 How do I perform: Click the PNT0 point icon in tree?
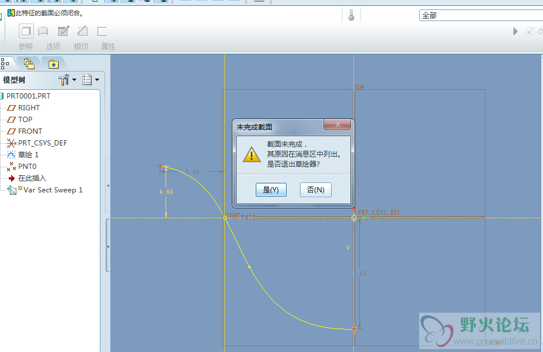(x=11, y=167)
